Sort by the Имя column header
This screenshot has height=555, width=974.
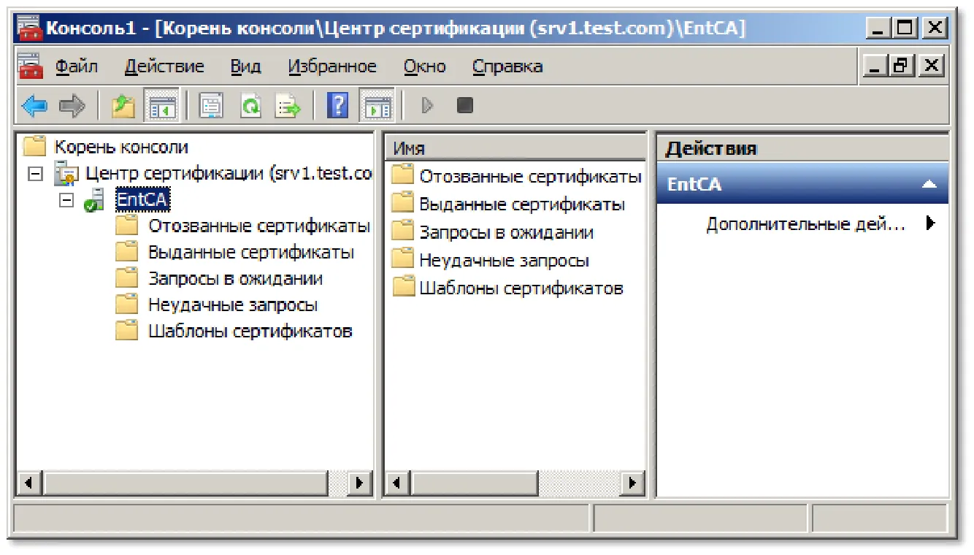515,148
